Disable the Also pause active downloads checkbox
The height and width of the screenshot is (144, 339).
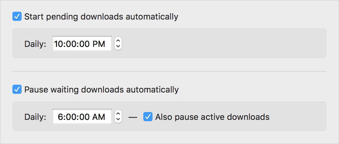click(148, 117)
